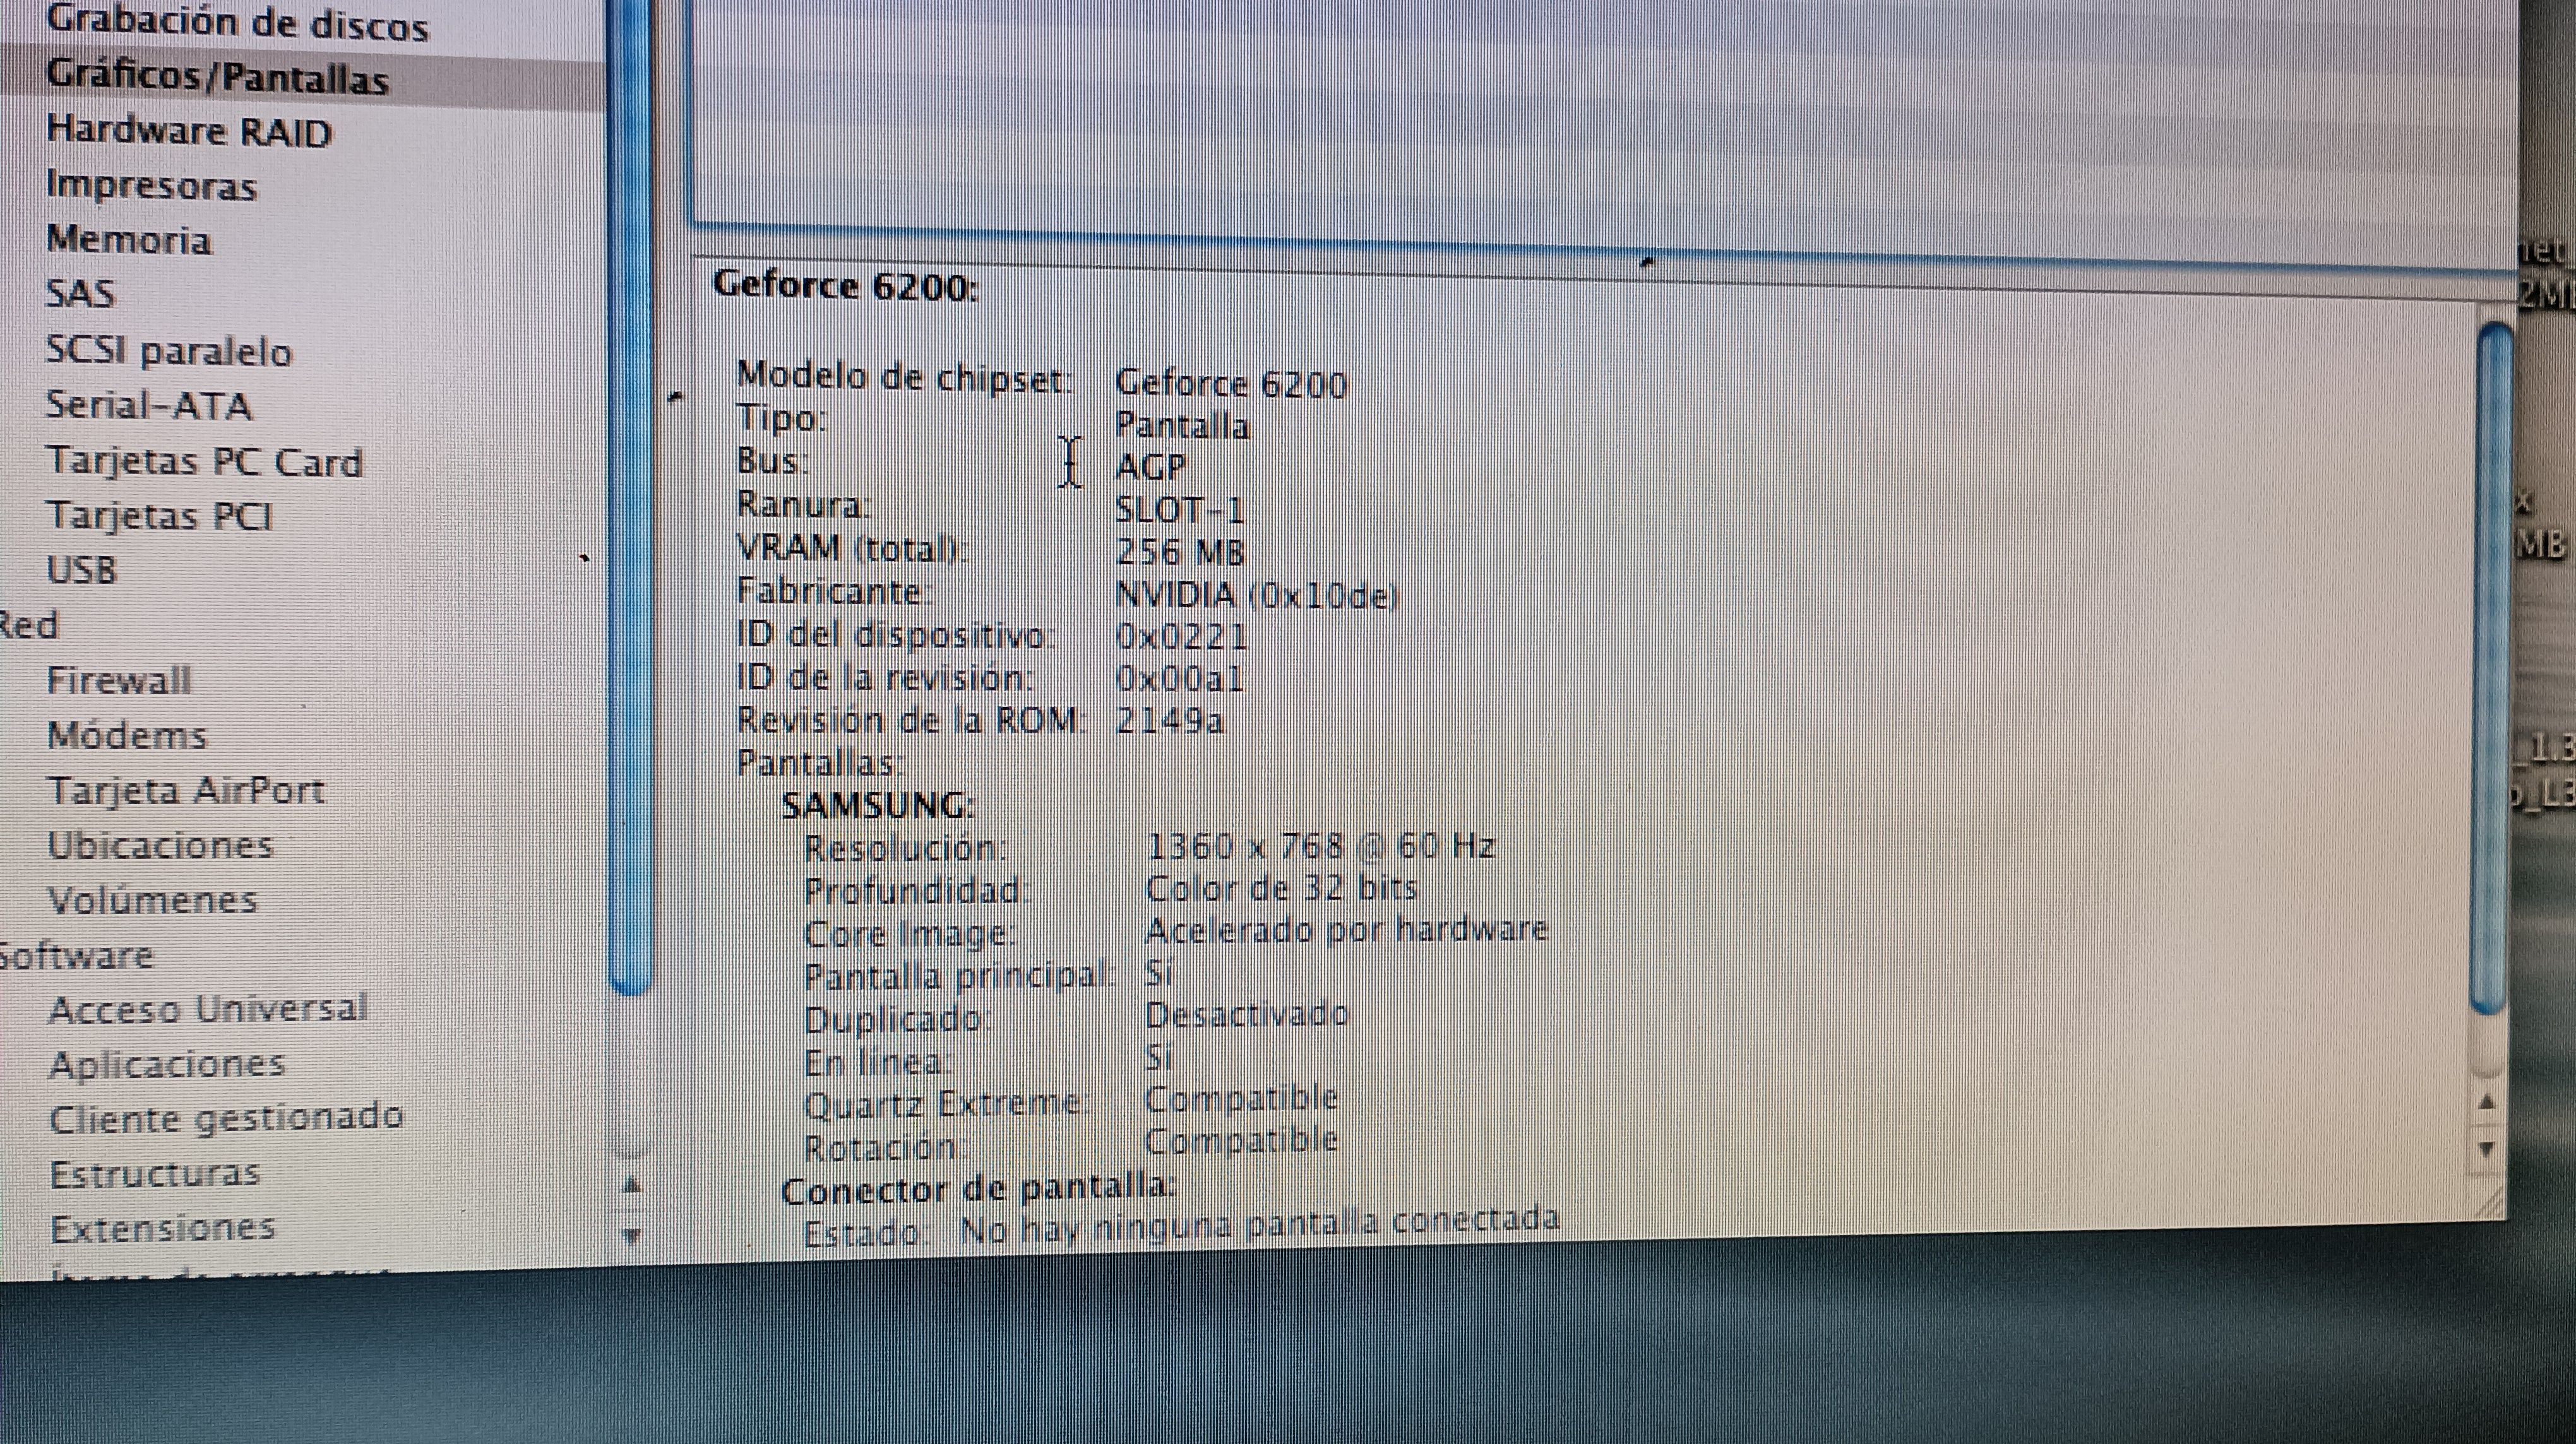Screen dimensions: 2576x1444
Task: Select Tarjetas PCI entry
Action: point(159,517)
